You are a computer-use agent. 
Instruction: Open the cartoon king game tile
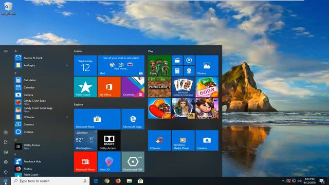pyautogui.click(x=207, y=108)
